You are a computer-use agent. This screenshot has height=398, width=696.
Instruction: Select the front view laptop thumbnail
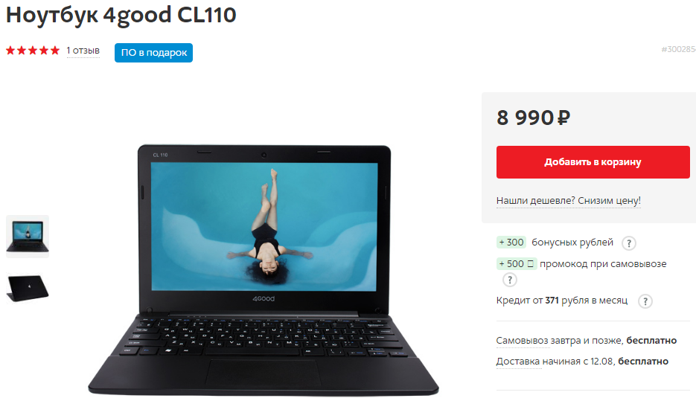(28, 237)
